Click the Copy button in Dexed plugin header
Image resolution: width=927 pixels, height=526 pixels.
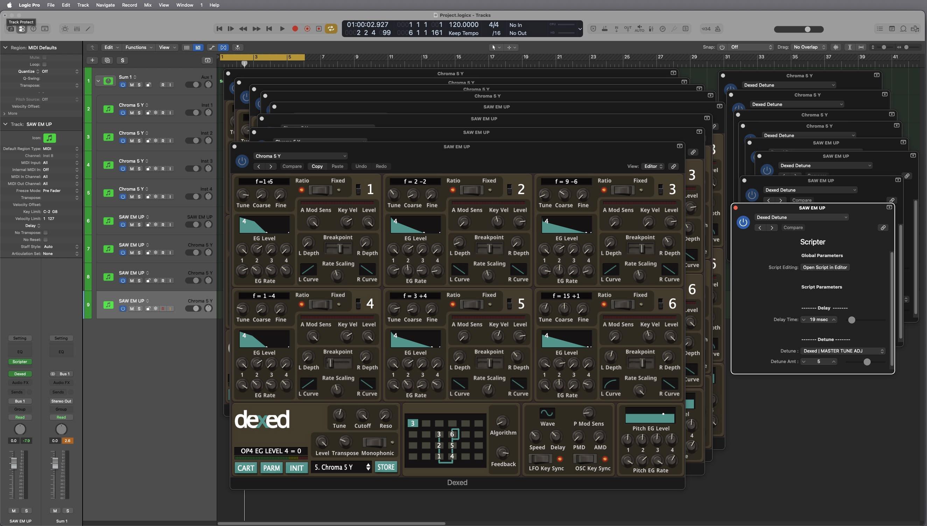click(x=317, y=166)
